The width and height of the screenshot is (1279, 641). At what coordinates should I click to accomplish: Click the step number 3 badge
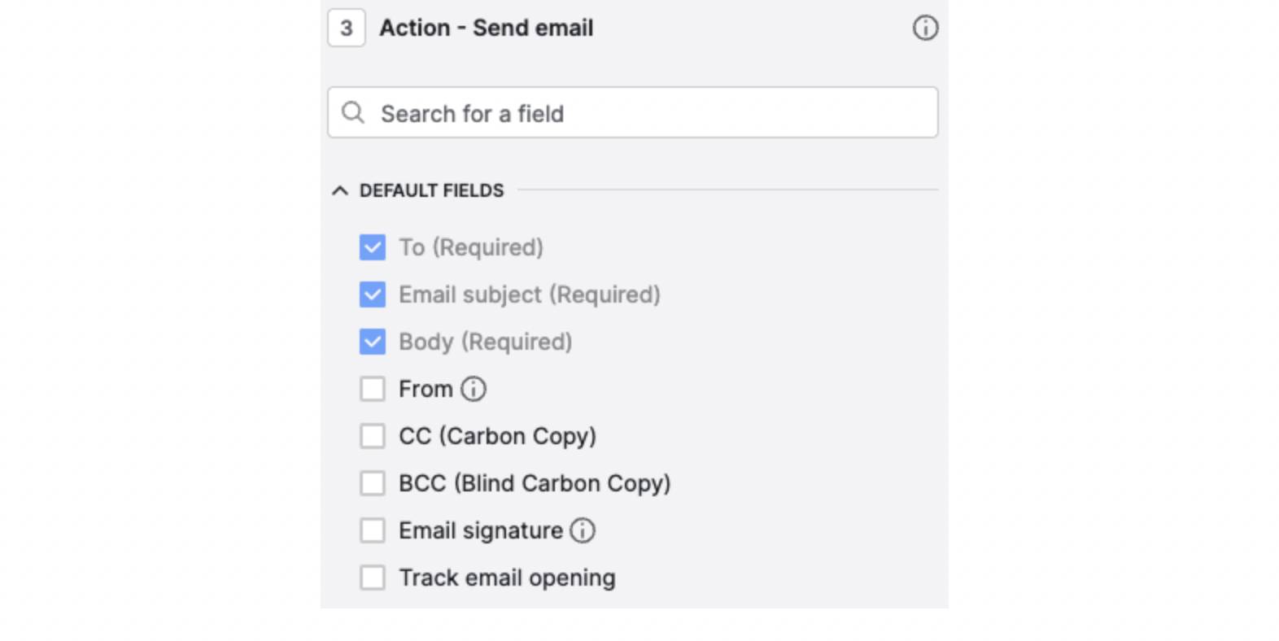click(345, 27)
